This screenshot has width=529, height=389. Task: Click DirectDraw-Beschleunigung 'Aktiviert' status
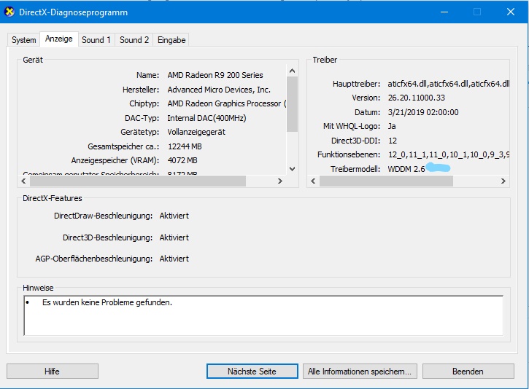(x=174, y=216)
